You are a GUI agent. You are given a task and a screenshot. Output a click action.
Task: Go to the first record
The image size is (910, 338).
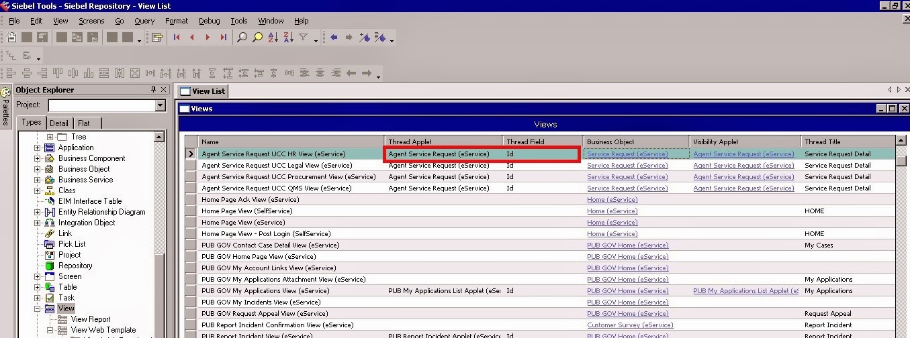(177, 38)
